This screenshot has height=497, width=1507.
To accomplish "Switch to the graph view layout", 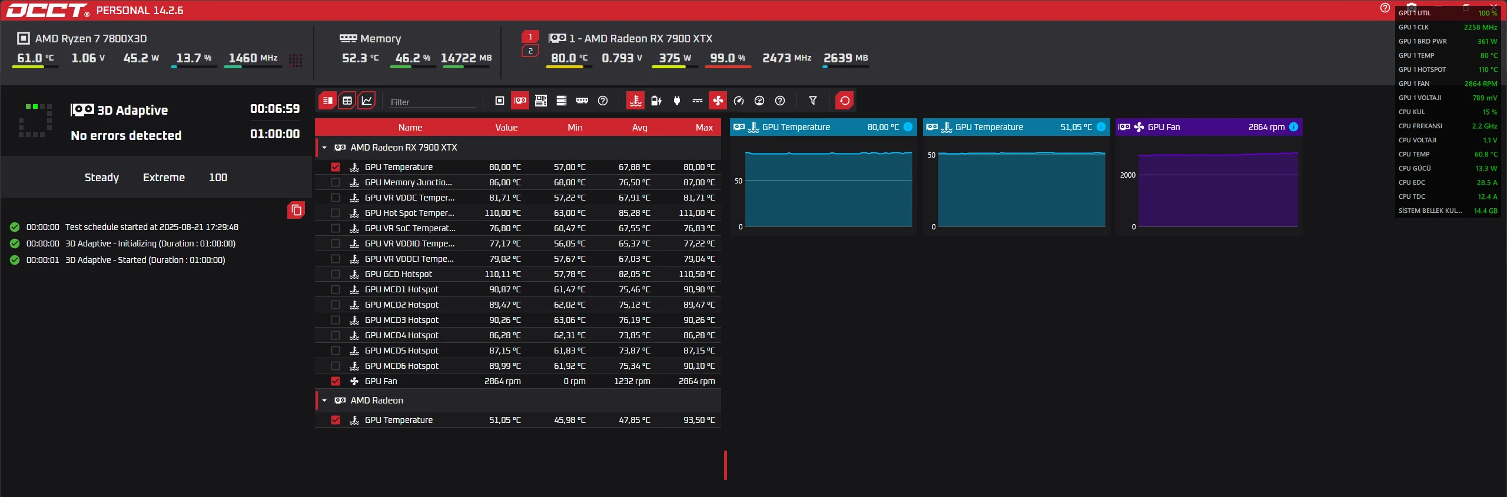I will [x=367, y=101].
